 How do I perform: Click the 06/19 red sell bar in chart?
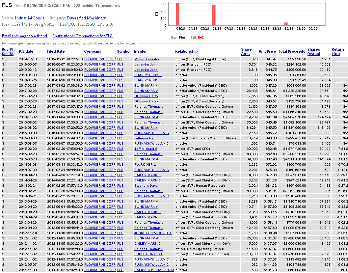point(214,15)
